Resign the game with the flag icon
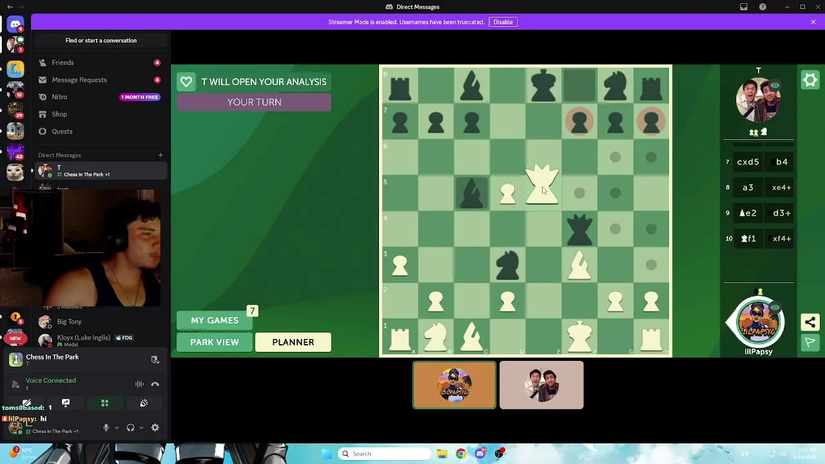The height and width of the screenshot is (464, 825). click(810, 342)
